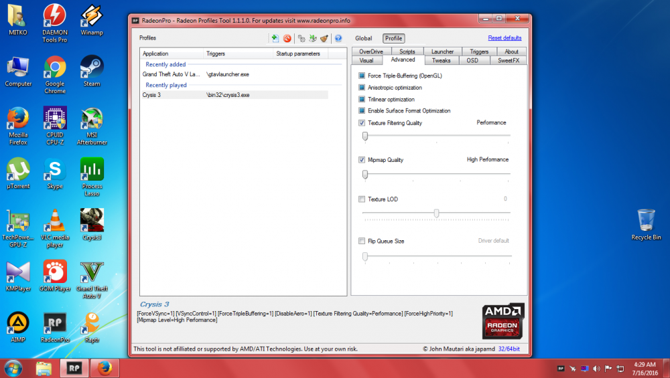Screen dimensions: 670x378
Task: Toggle Force Triple-Buffering (OpenGL) checkbox
Action: click(362, 76)
